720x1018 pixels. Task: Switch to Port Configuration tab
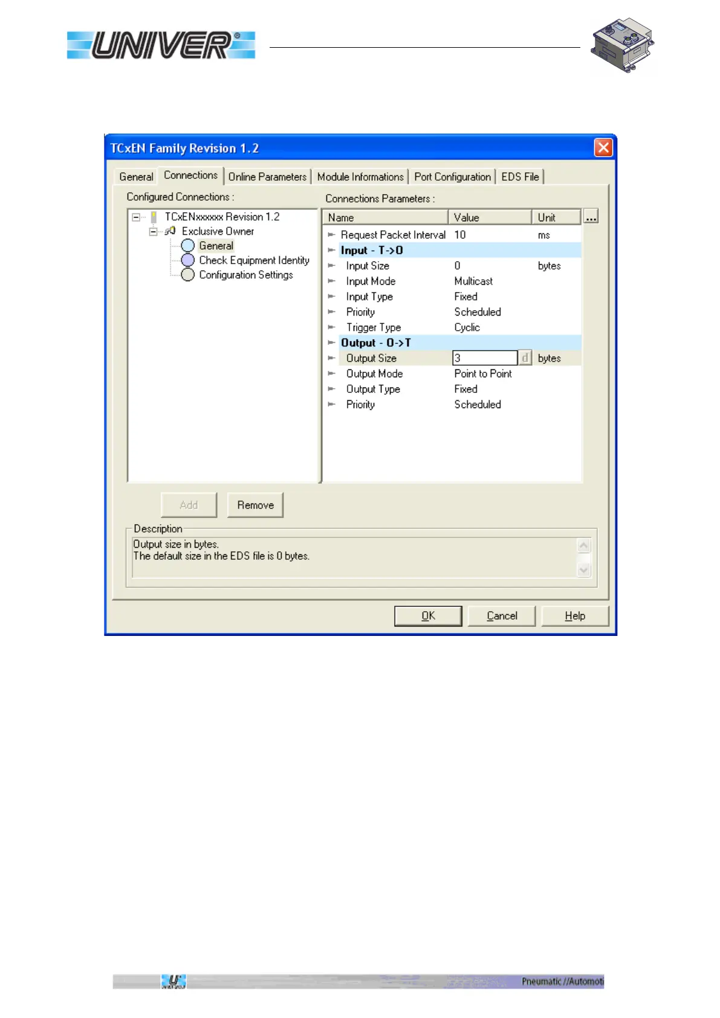452,177
